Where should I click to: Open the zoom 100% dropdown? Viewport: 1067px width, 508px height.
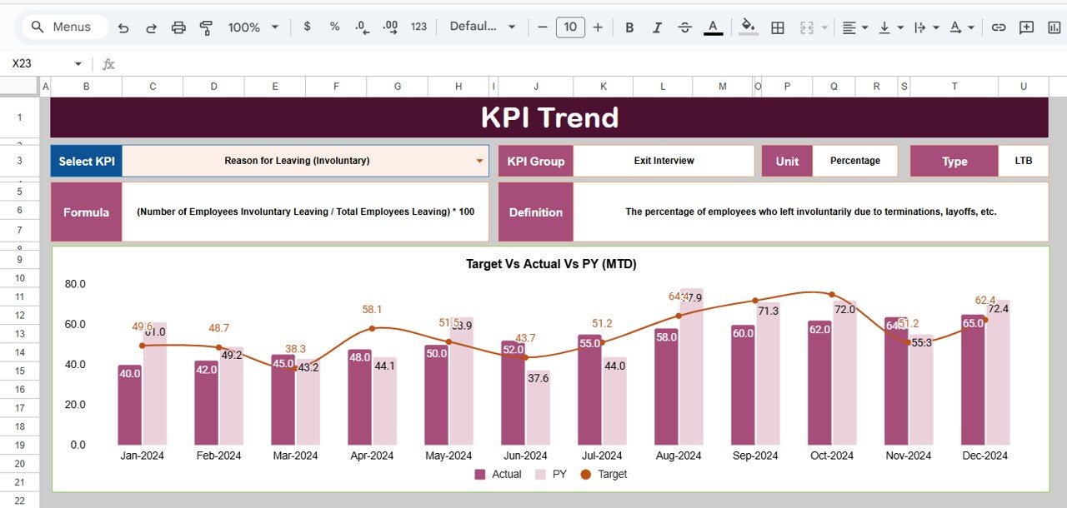pyautogui.click(x=253, y=27)
